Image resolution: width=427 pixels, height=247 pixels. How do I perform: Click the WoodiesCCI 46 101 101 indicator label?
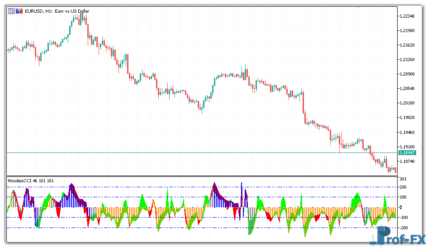31,180
